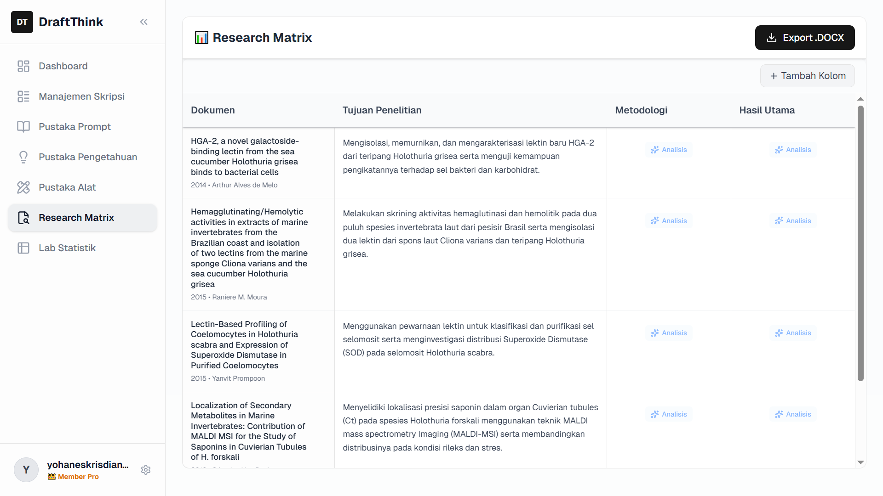Analyze Hasil Utama for Hemagglutinating/Hemolytic row
This screenshot has height=496, width=883.
click(x=793, y=221)
